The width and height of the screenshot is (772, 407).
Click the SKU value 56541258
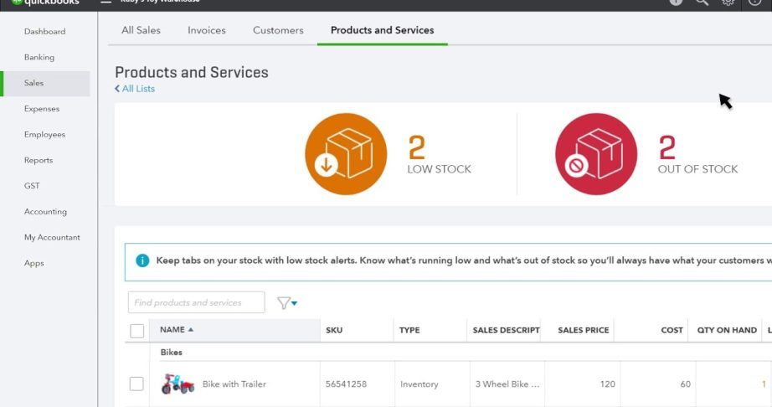346,384
